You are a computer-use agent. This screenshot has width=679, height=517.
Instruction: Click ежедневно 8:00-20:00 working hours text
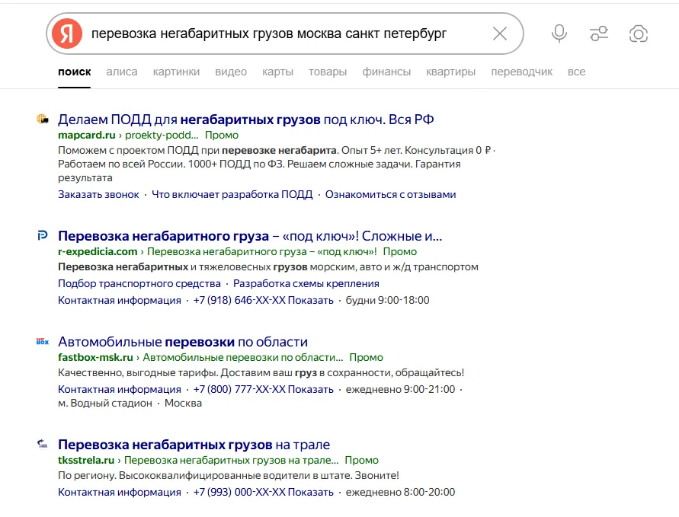[x=401, y=493]
